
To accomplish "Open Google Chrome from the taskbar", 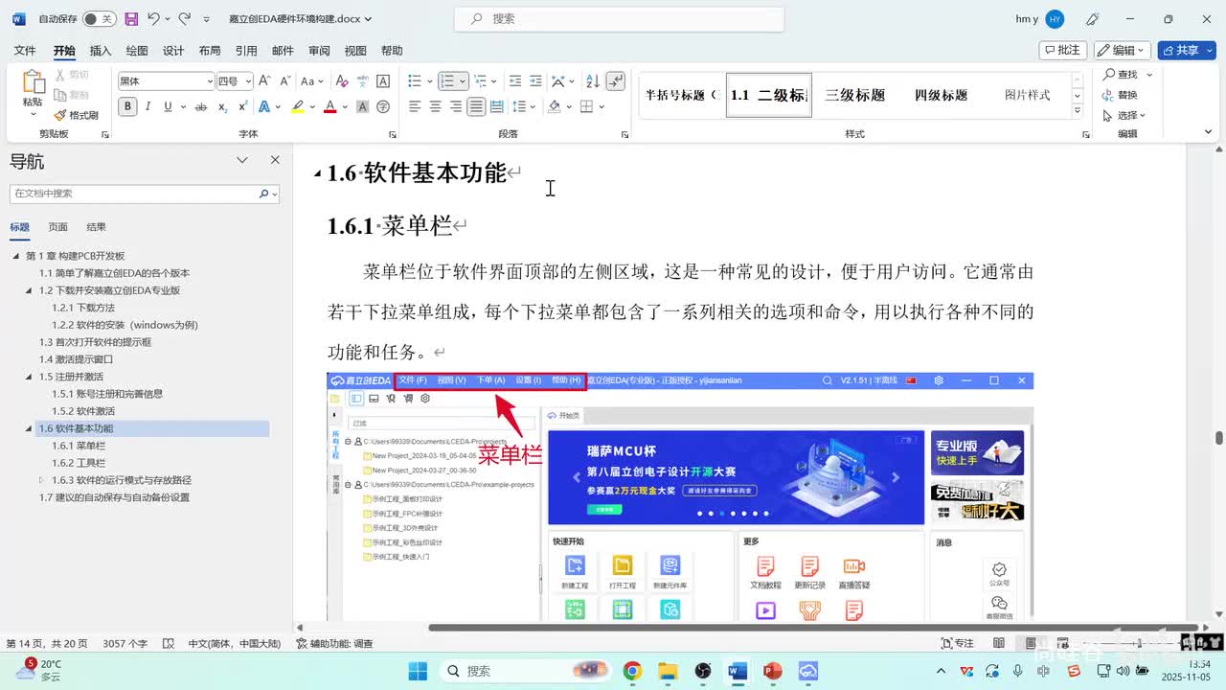I will coord(631,671).
